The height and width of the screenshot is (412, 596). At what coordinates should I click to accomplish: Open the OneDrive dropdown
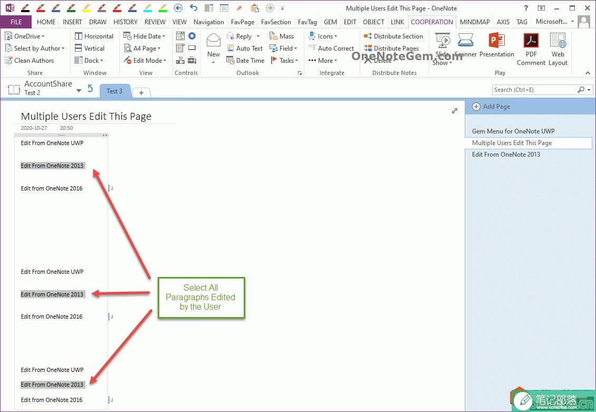point(24,36)
